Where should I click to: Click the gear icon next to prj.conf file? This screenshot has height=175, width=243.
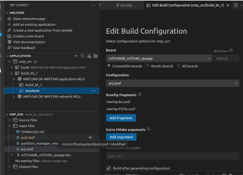click(18, 149)
